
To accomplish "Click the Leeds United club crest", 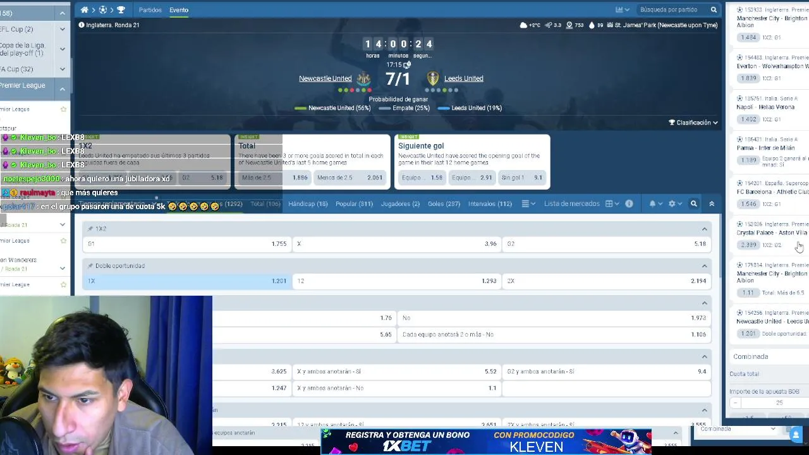I will (x=432, y=78).
